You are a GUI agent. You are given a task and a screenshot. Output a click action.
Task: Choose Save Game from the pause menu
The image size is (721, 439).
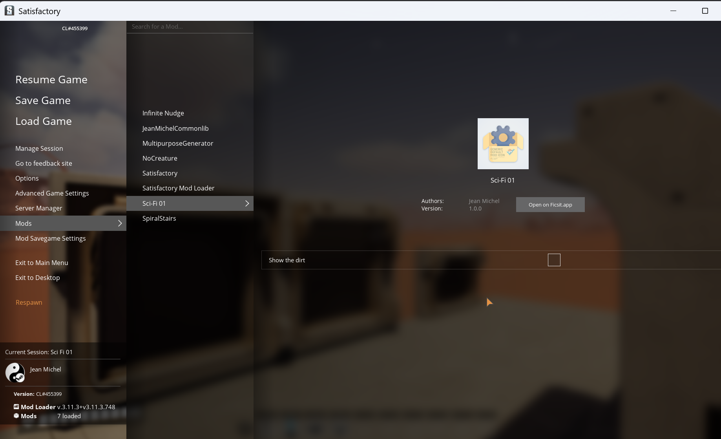coord(43,101)
